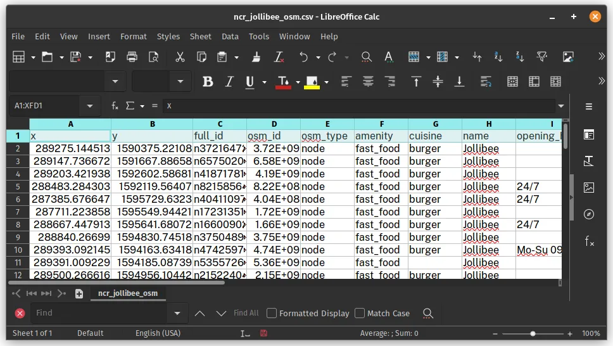Click the Print icon
The height and width of the screenshot is (346, 613).
coord(132,57)
